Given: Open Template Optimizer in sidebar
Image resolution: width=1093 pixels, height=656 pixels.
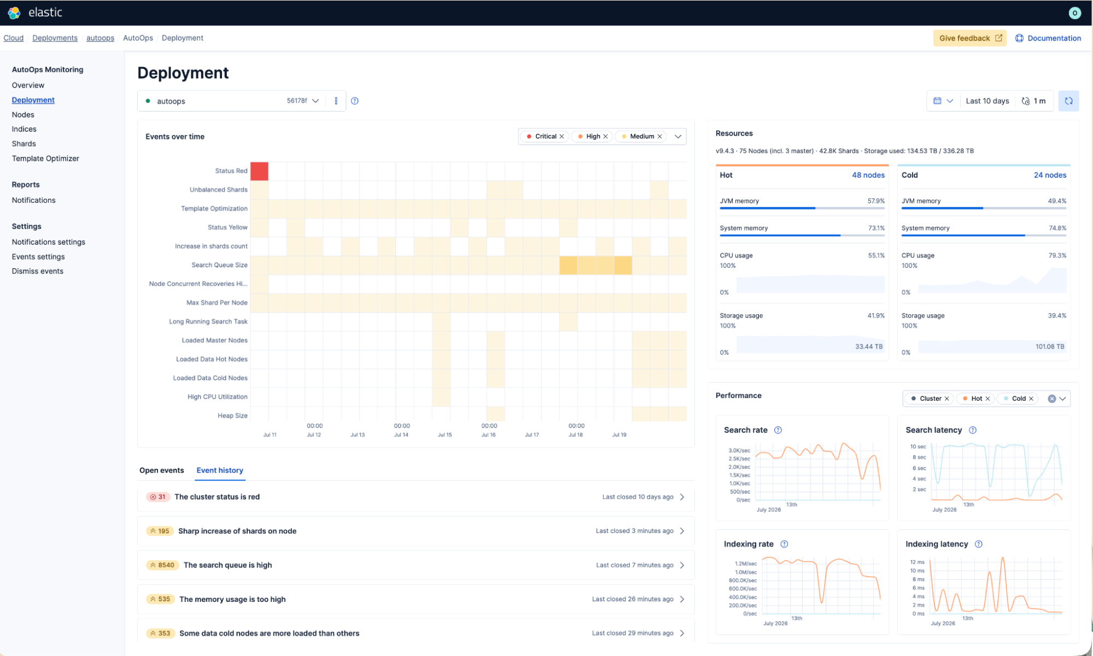Looking at the screenshot, I should (x=45, y=159).
